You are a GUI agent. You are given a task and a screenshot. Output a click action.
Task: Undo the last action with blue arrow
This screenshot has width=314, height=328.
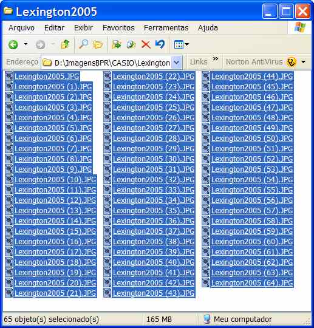160,44
